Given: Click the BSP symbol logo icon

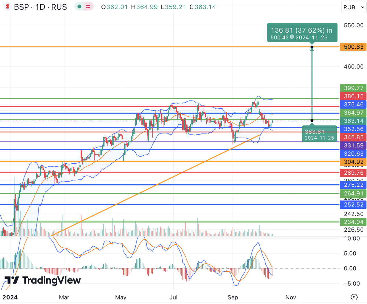Looking at the screenshot, I should 8,7.
